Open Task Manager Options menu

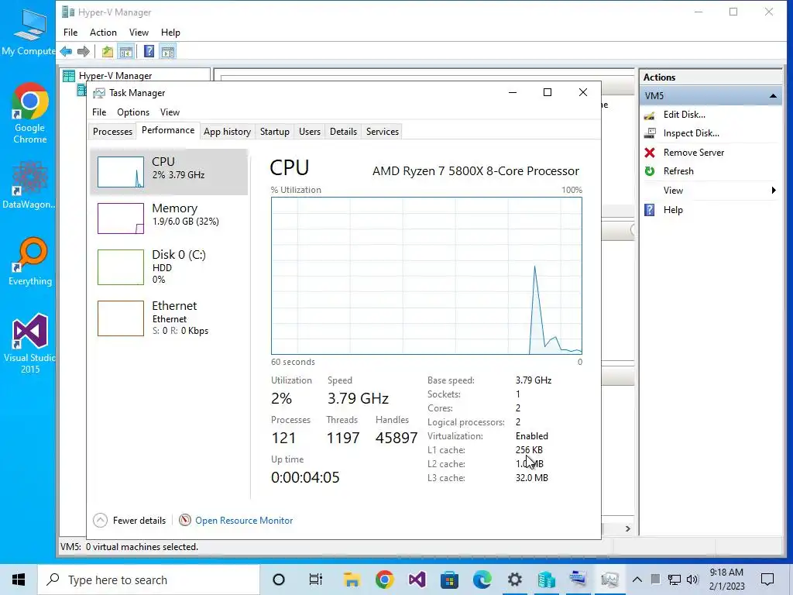133,112
